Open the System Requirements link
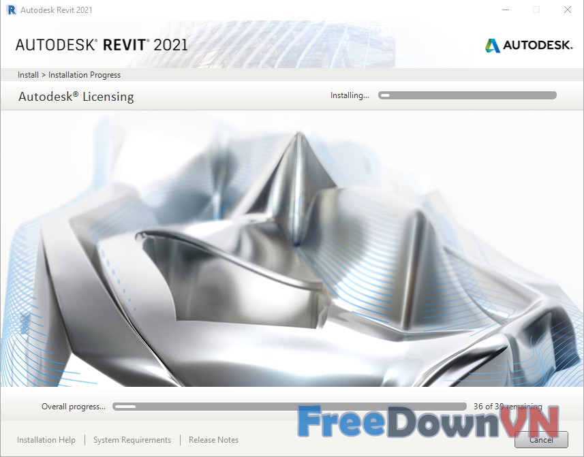 [x=132, y=440]
